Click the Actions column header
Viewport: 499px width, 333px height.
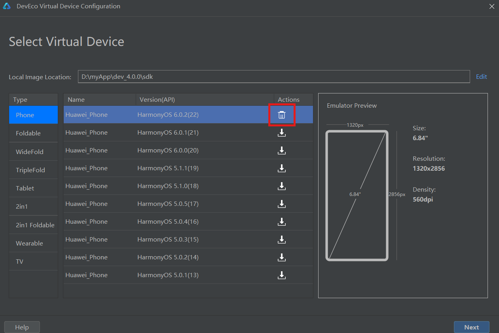click(293, 99)
